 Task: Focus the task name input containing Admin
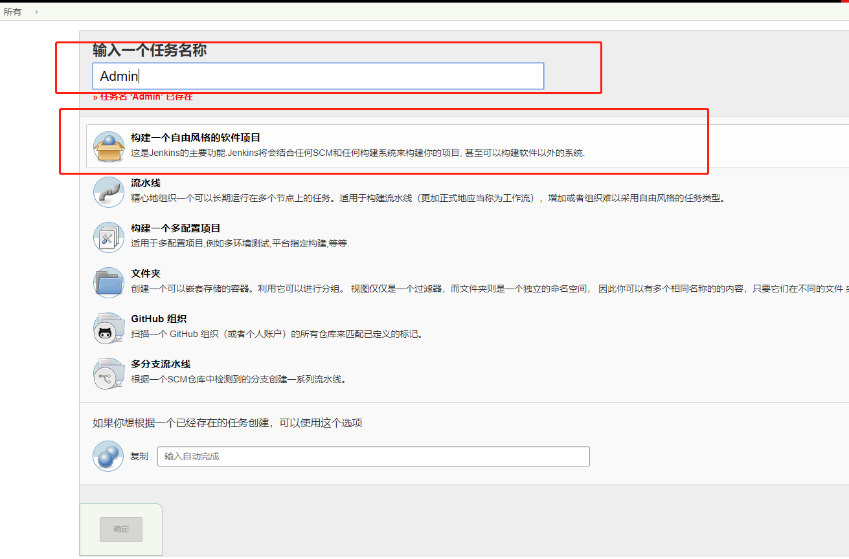[318, 76]
